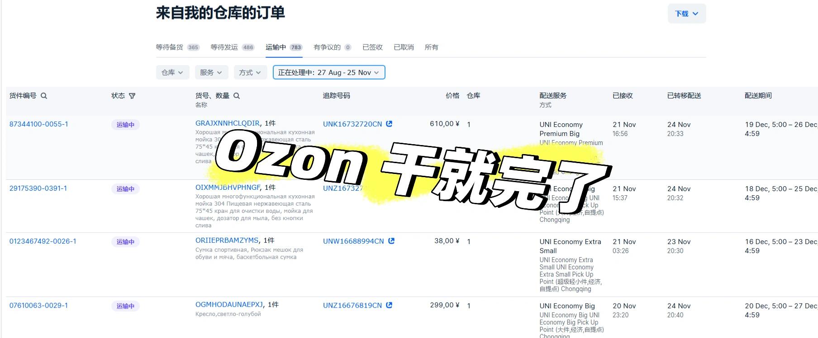Open the 下载 download dropdown
Viewport: 818px width, 338px height.
tap(686, 14)
